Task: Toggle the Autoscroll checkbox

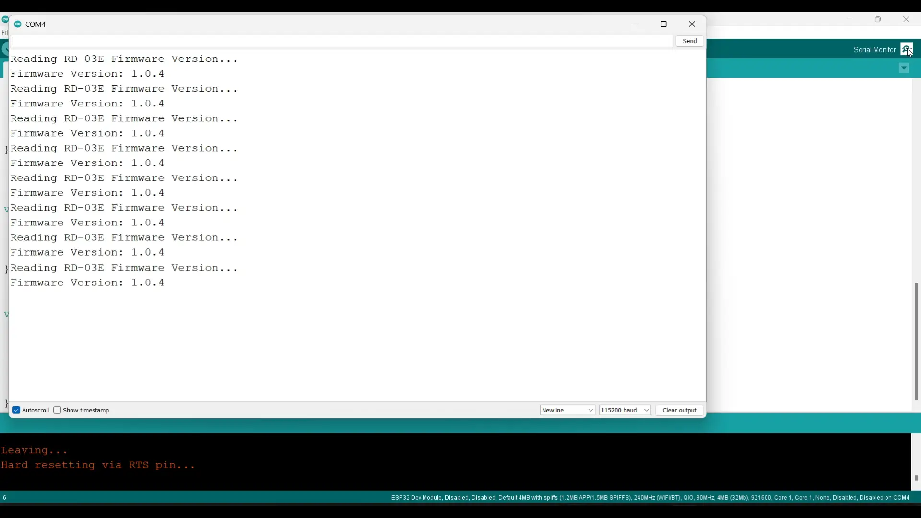Action: (16, 411)
